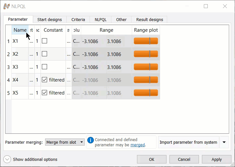Viewport: 235px width, 167px height.
Task: Expand the Import parameter arrow menu
Action: (224, 142)
